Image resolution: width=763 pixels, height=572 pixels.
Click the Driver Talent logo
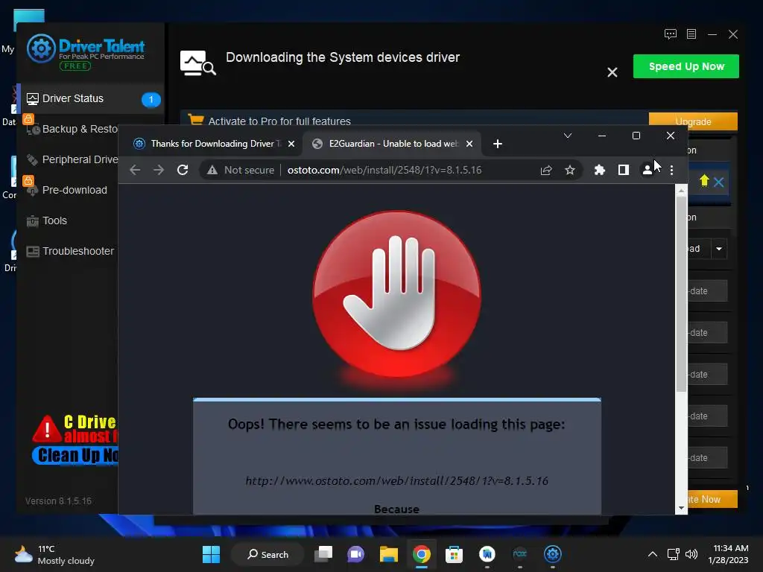(x=86, y=52)
